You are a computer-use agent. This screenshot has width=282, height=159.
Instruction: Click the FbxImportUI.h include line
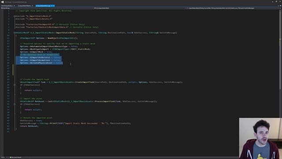point(50,24)
